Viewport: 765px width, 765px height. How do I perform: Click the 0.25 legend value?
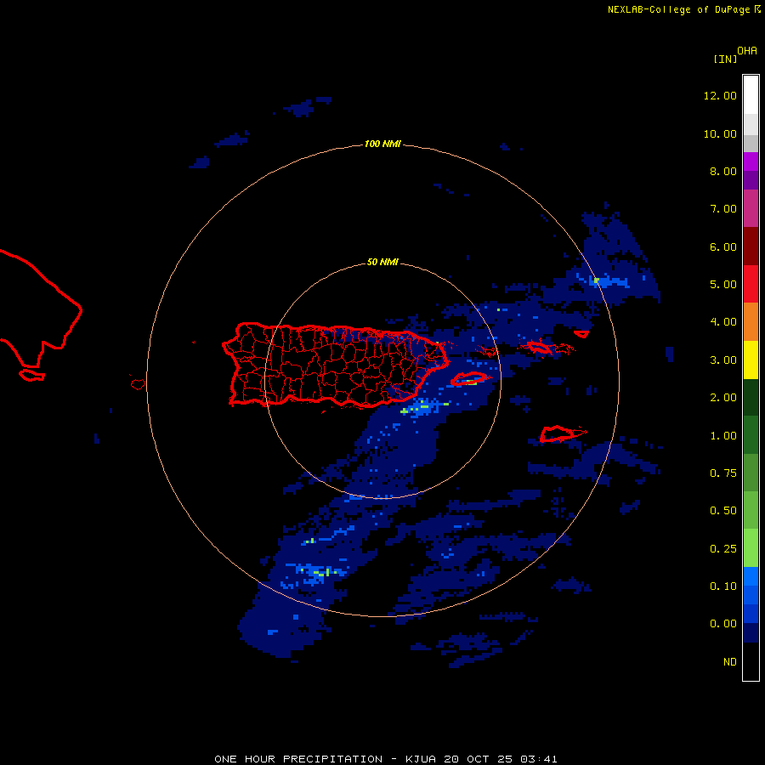point(723,549)
